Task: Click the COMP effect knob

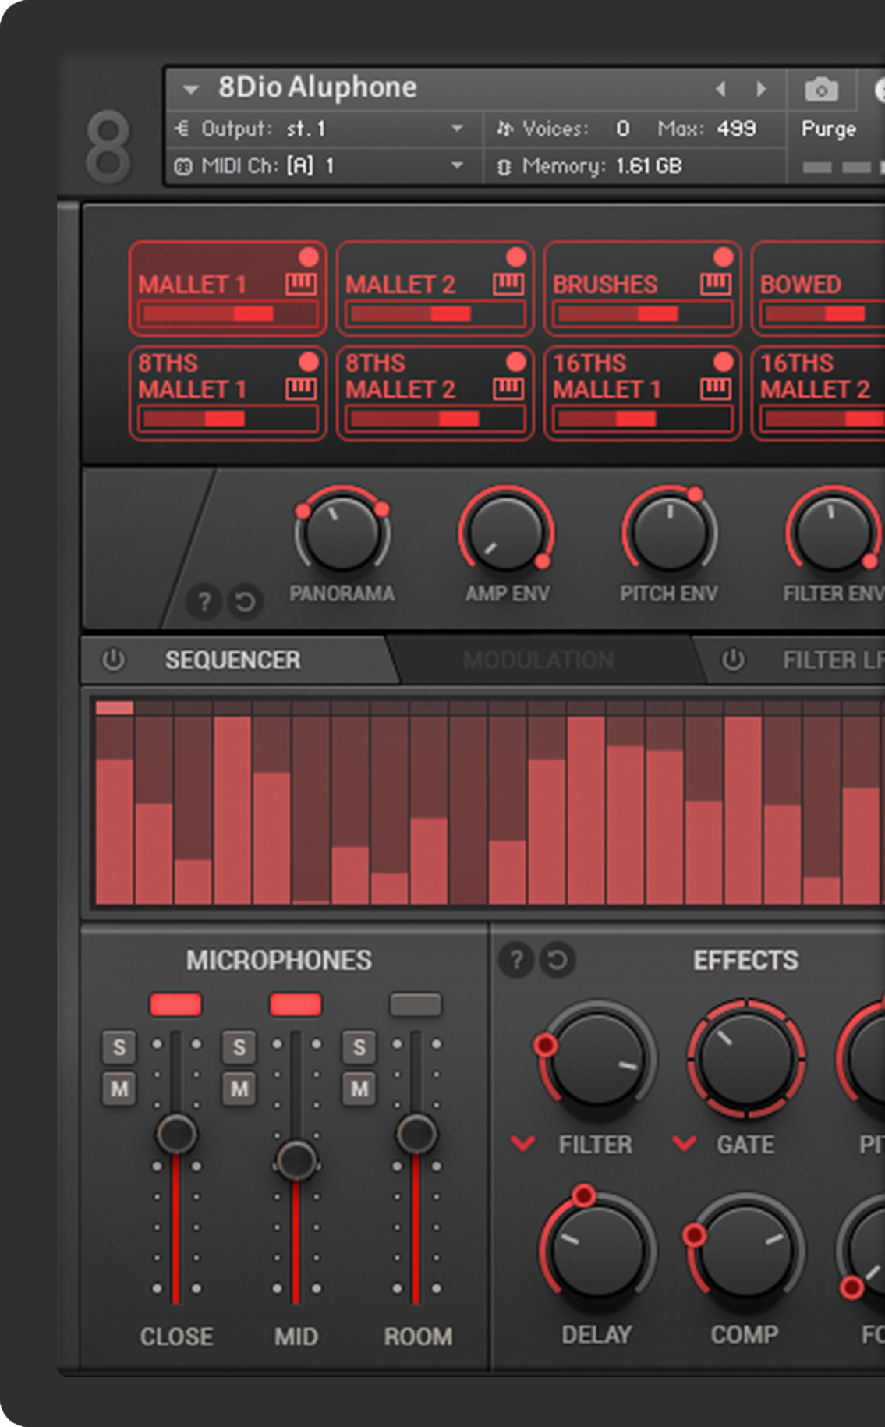Action: tap(746, 1250)
